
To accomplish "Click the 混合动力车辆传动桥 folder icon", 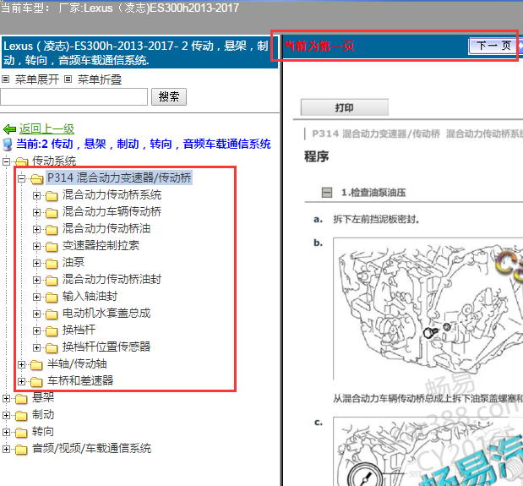I will [x=52, y=212].
